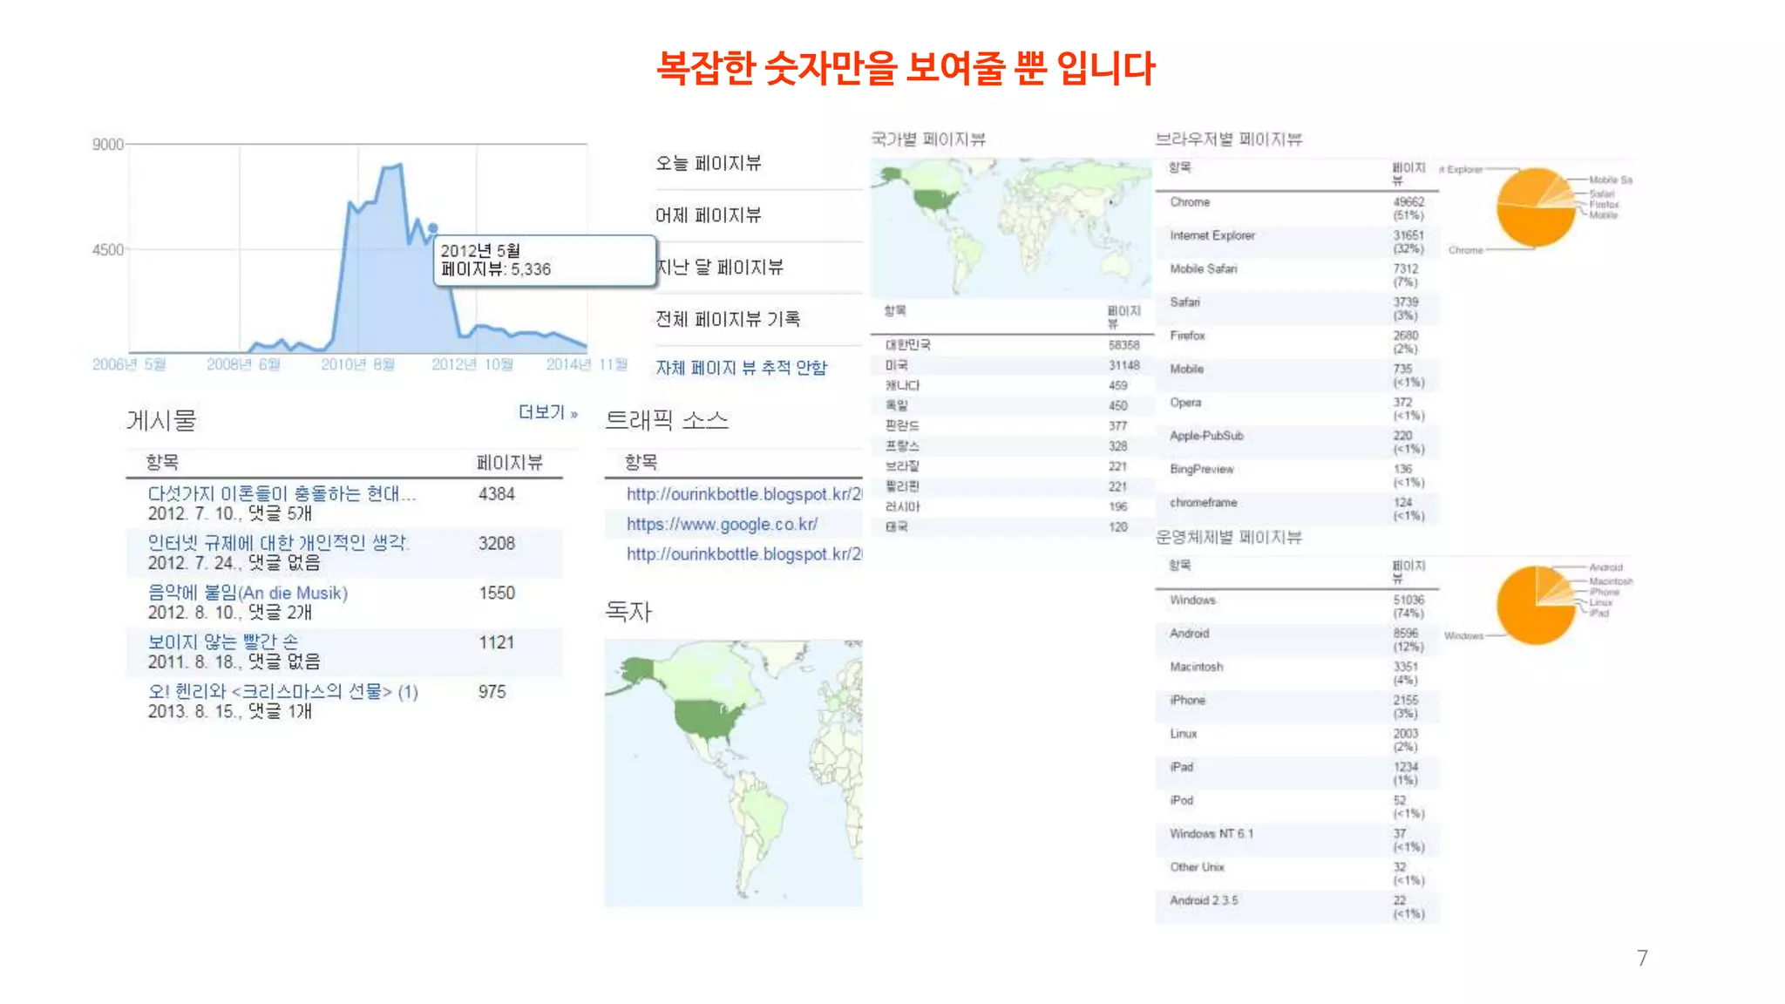Click 자체 페이지 뷰 추적 안함 link

tap(741, 368)
